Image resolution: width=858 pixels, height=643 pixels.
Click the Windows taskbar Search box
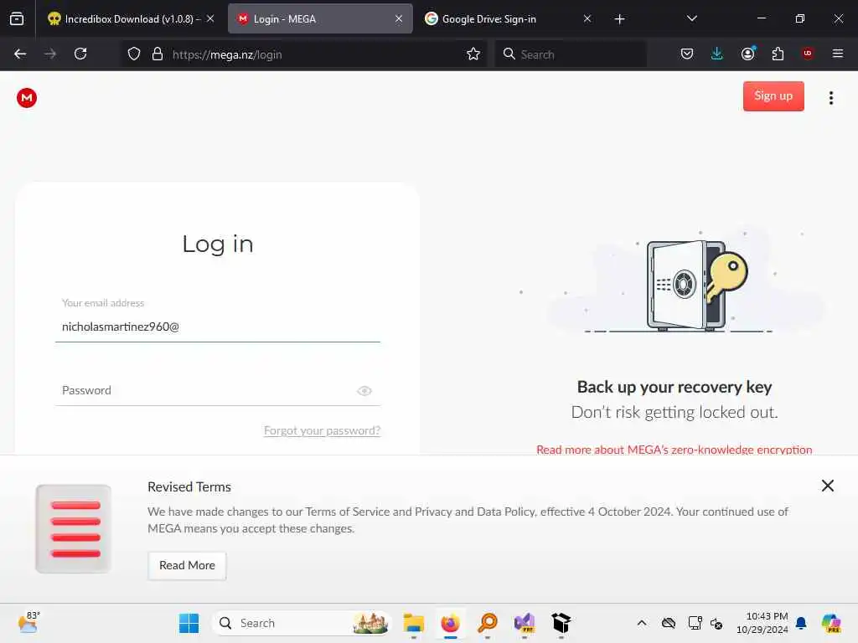[302, 623]
